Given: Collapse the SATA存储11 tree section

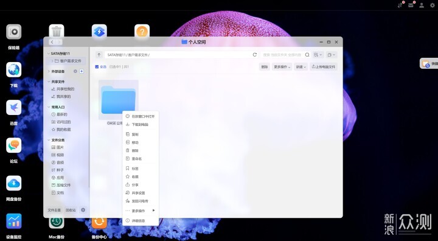Looking at the screenshot, I should [x=49, y=54].
